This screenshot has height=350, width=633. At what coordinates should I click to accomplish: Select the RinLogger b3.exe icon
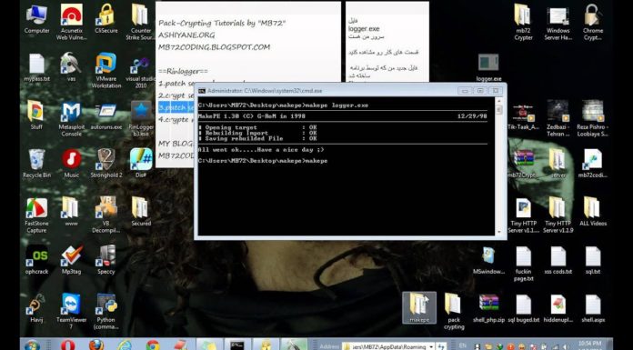pos(141,119)
